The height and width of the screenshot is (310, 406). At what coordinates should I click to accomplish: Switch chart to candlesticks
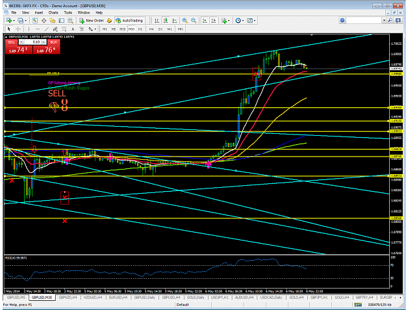click(166, 20)
